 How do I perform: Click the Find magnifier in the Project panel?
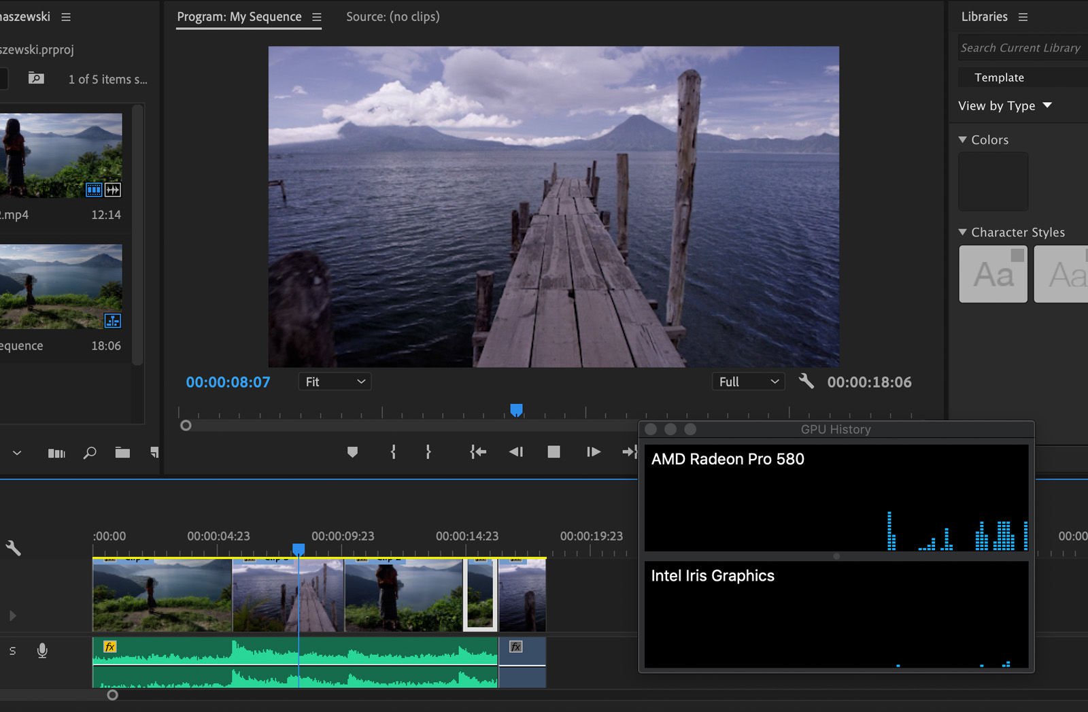click(89, 453)
